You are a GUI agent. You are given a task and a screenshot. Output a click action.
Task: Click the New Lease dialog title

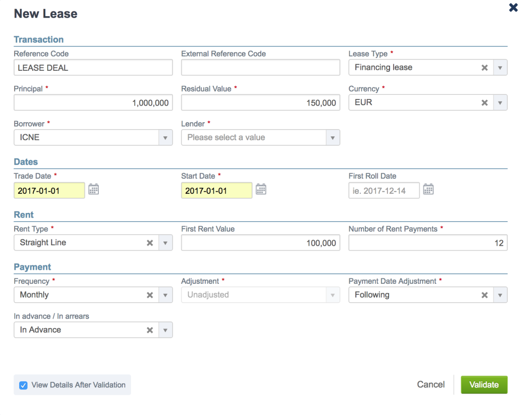coord(46,14)
